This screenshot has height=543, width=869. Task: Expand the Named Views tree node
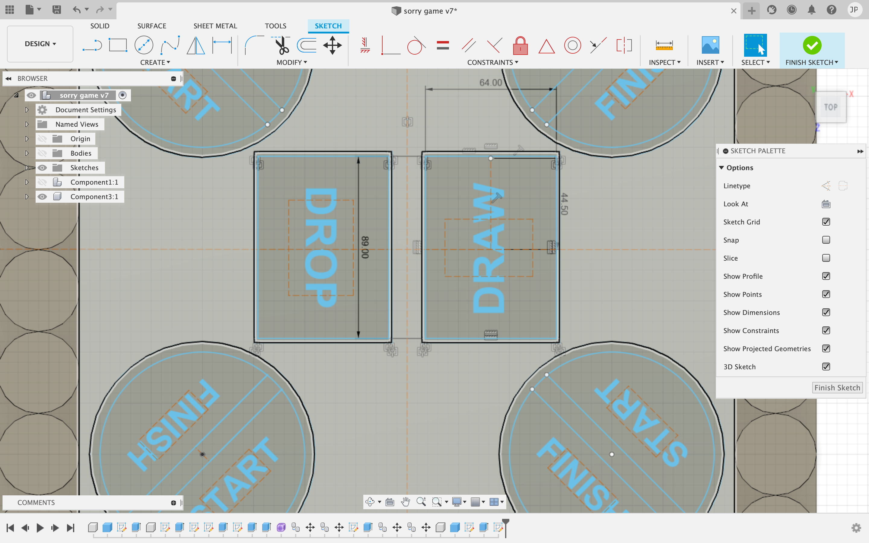tap(27, 124)
